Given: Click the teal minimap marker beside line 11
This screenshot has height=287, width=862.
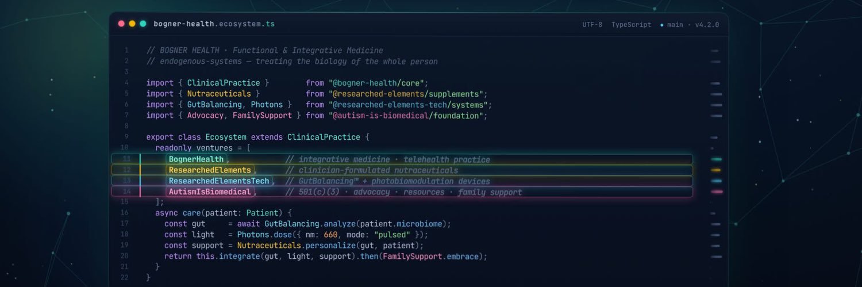Looking at the screenshot, I should point(716,159).
